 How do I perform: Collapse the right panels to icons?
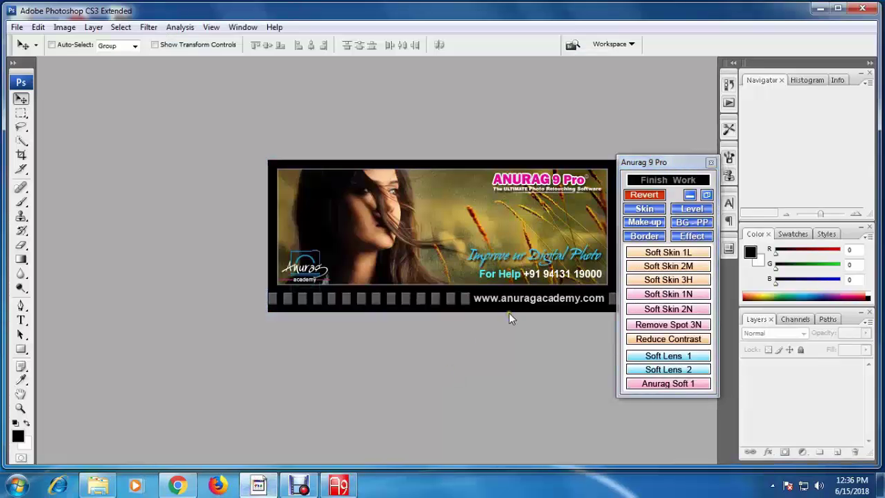[x=870, y=63]
